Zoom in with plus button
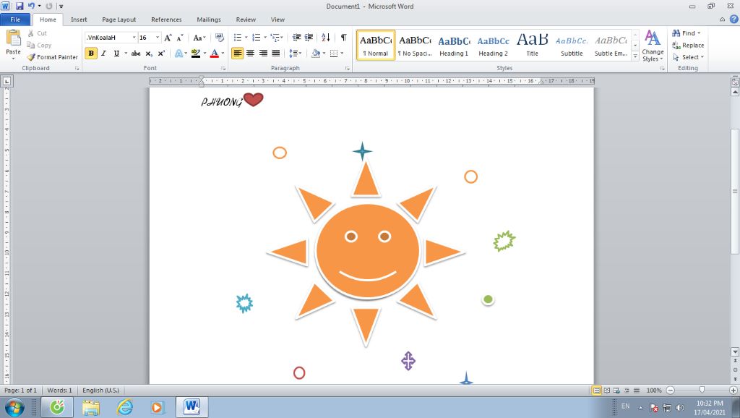The image size is (740, 418). click(x=733, y=391)
